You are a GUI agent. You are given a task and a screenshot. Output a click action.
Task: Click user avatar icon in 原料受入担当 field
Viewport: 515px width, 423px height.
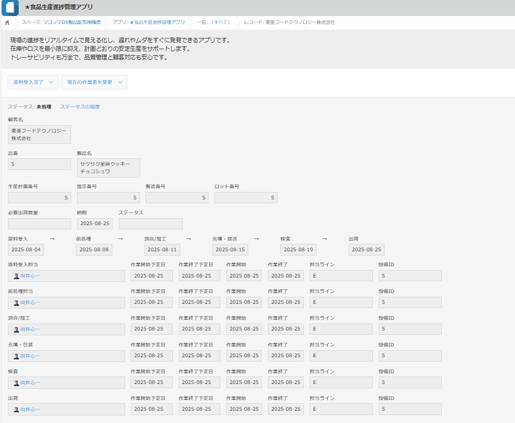pos(16,276)
